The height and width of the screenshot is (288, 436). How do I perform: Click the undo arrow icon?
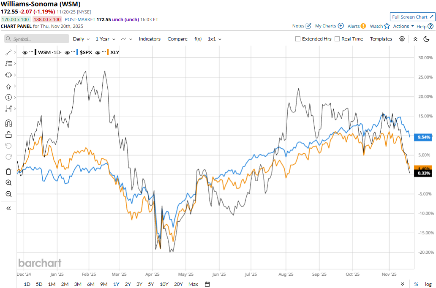point(8,146)
